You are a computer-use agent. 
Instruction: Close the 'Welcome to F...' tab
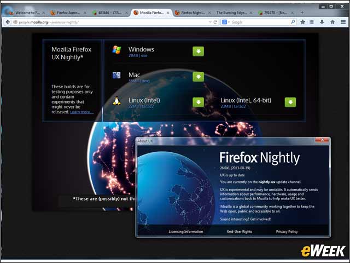point(44,13)
